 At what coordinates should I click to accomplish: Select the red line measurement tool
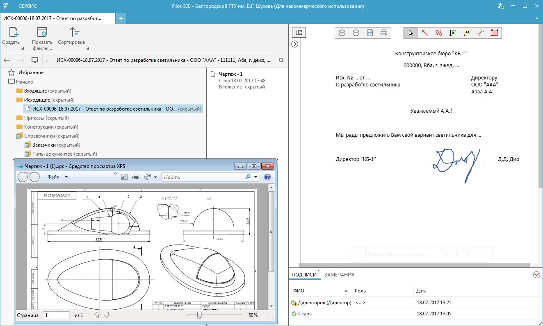(x=481, y=33)
